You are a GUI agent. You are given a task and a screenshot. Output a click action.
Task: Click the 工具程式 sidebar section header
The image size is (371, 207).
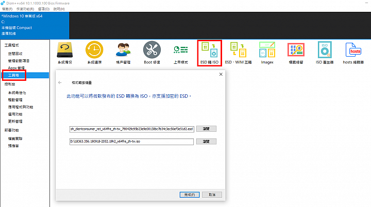[x=11, y=45]
